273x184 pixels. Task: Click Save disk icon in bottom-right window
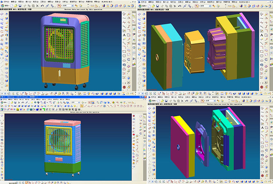166,101
